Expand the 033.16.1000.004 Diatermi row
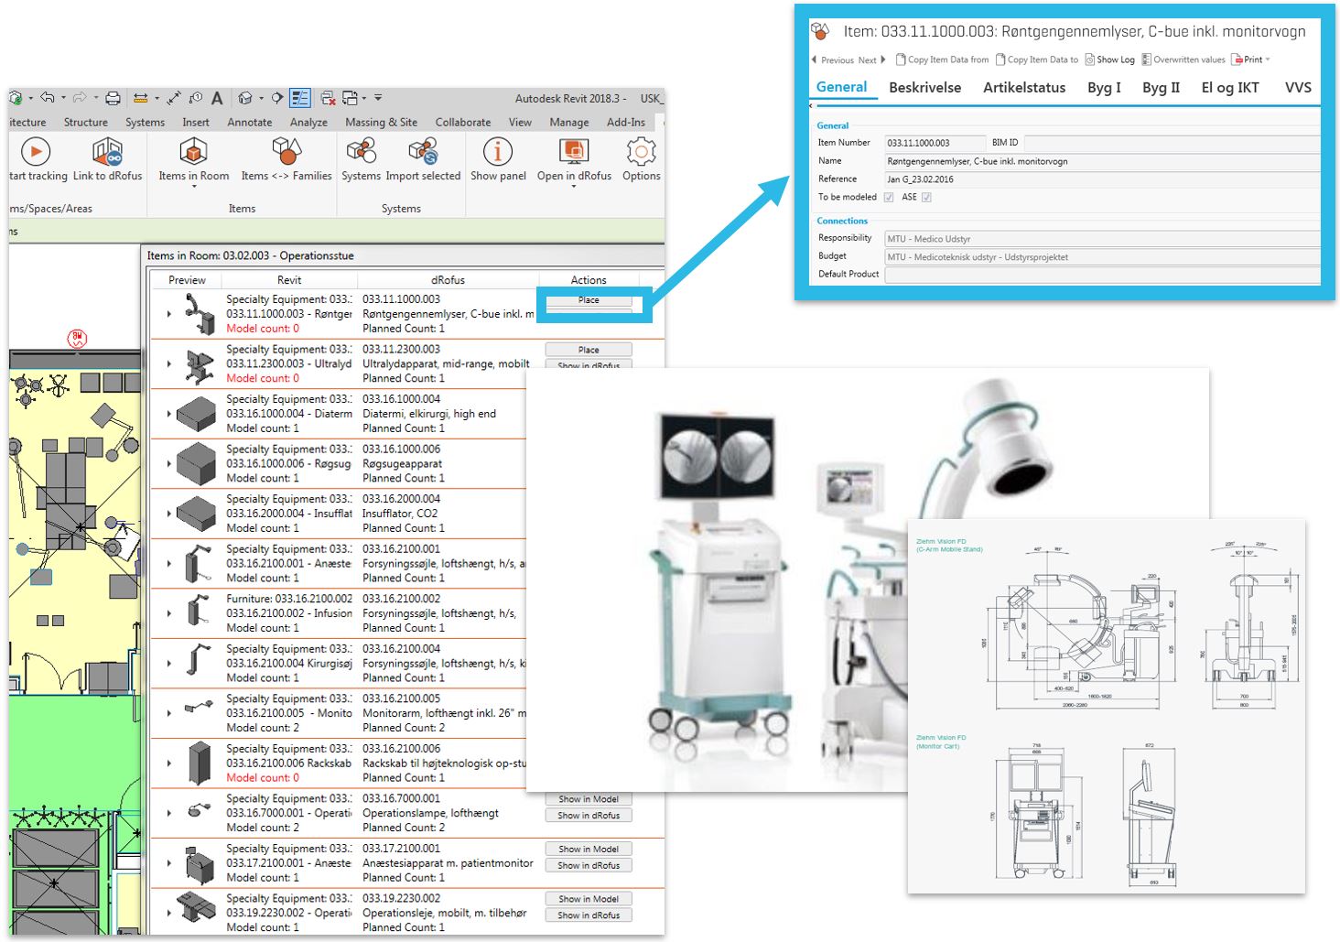Screen dimensions: 1340x942 (x=169, y=414)
